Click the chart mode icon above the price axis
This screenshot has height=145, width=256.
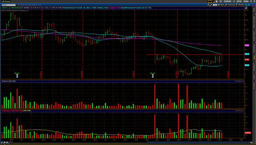pos(246,8)
